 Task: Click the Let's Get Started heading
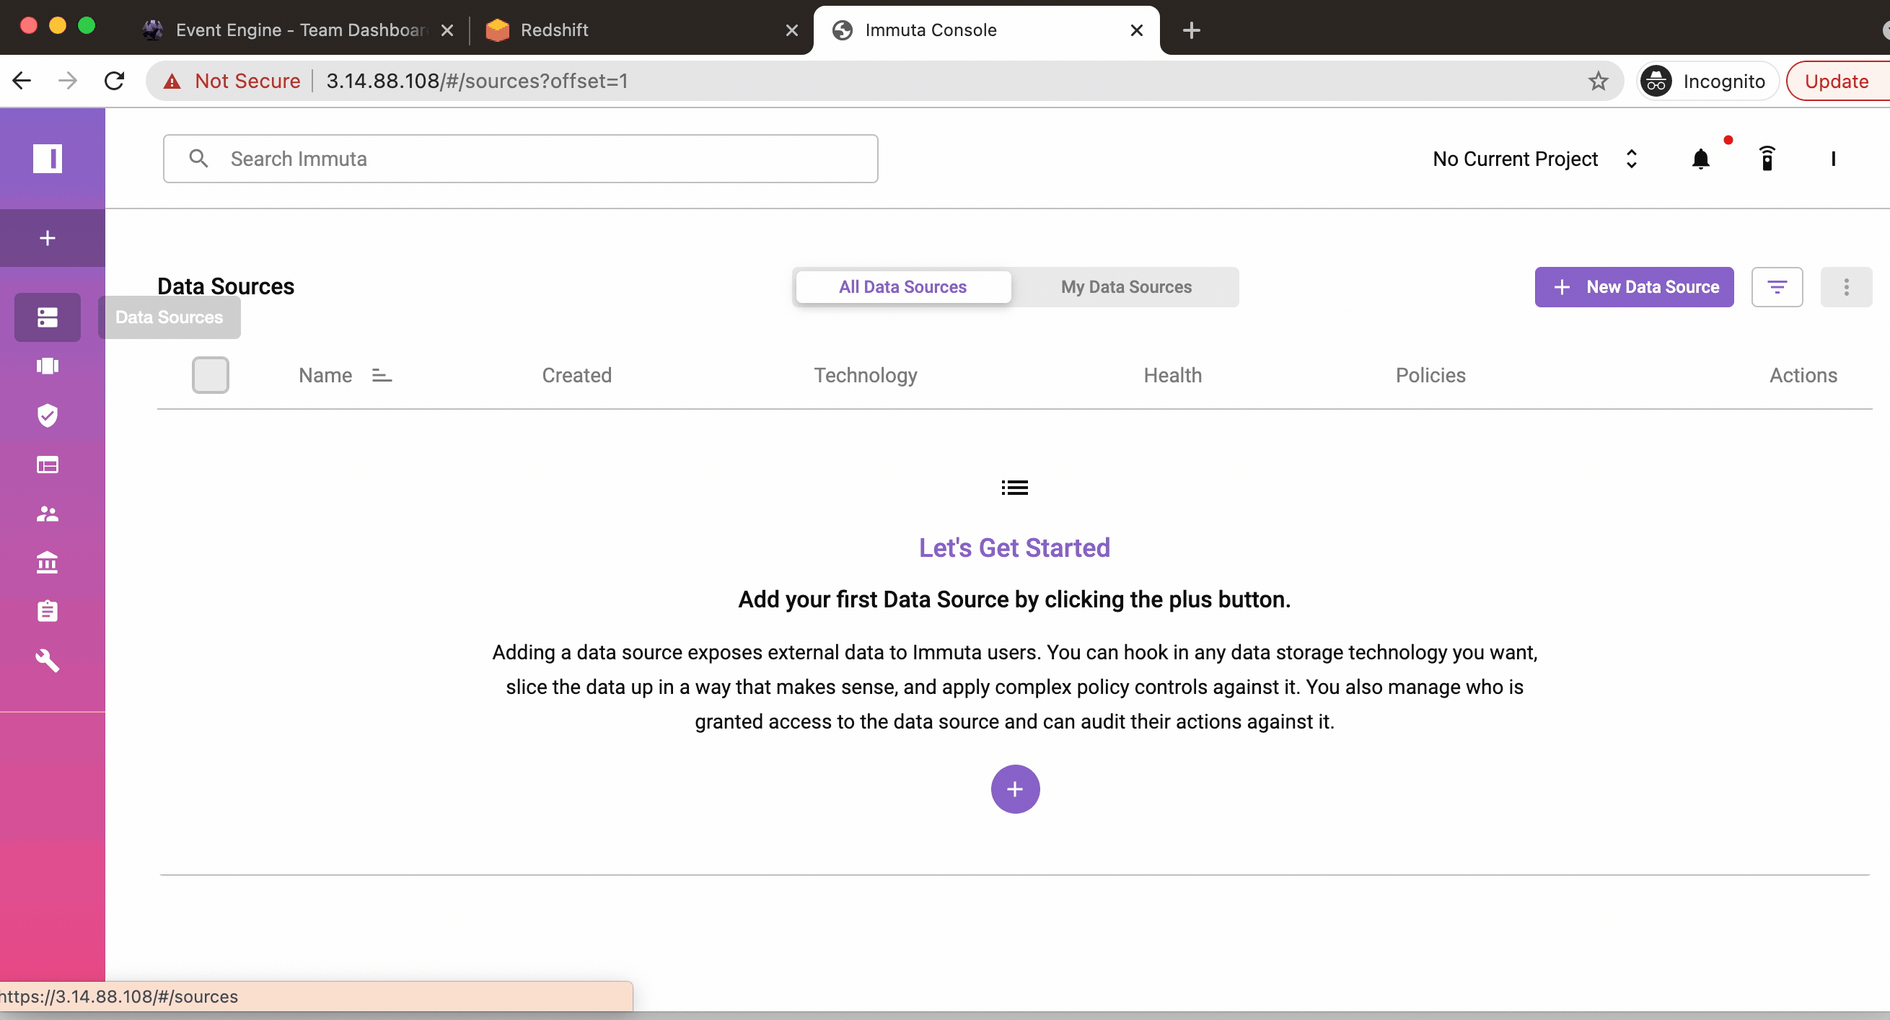(1014, 548)
